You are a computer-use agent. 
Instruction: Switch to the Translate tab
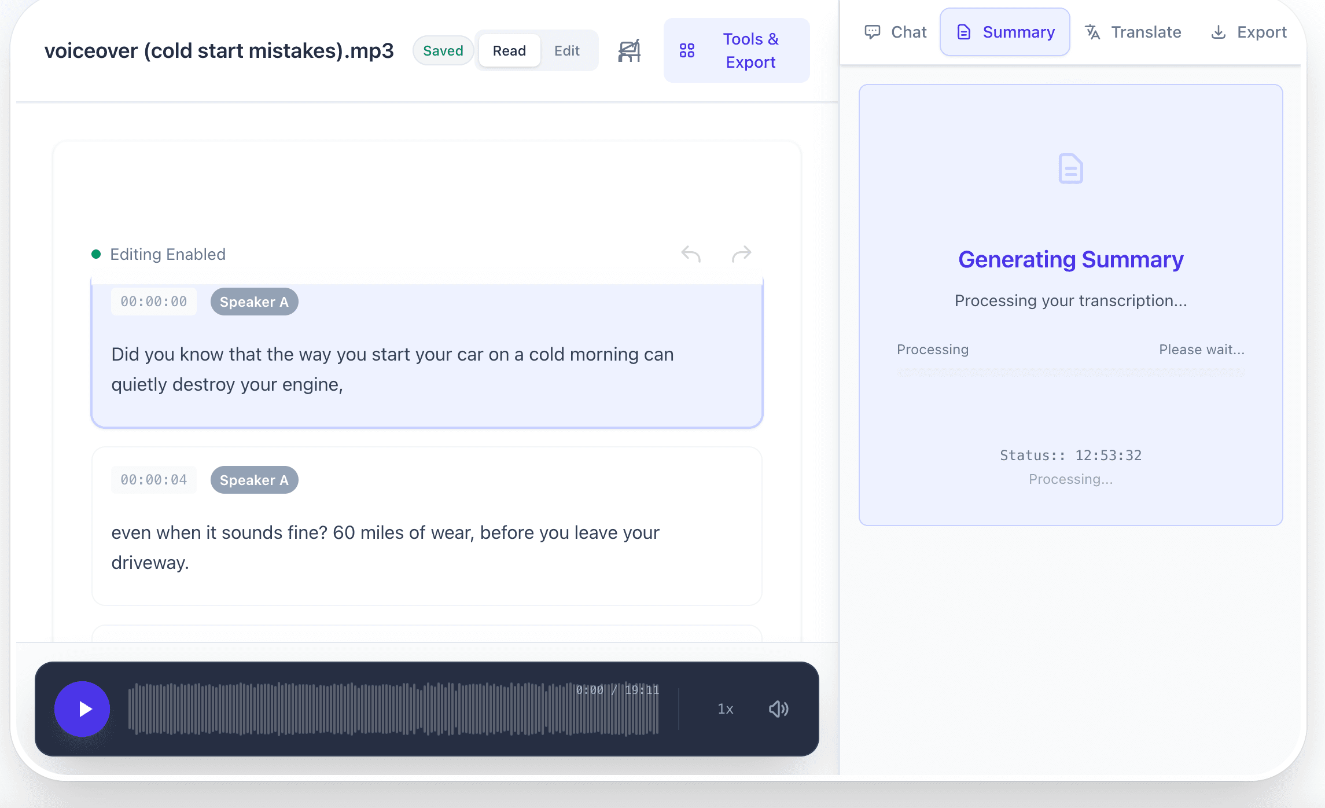pyautogui.click(x=1133, y=32)
